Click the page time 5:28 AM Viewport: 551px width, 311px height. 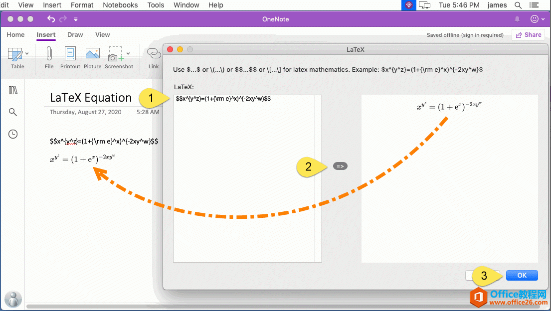[x=148, y=112]
